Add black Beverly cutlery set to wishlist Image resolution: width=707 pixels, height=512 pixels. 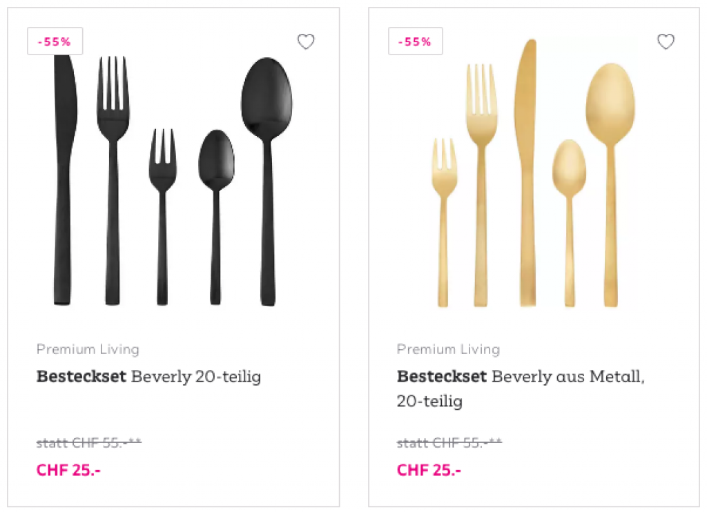pyautogui.click(x=306, y=42)
